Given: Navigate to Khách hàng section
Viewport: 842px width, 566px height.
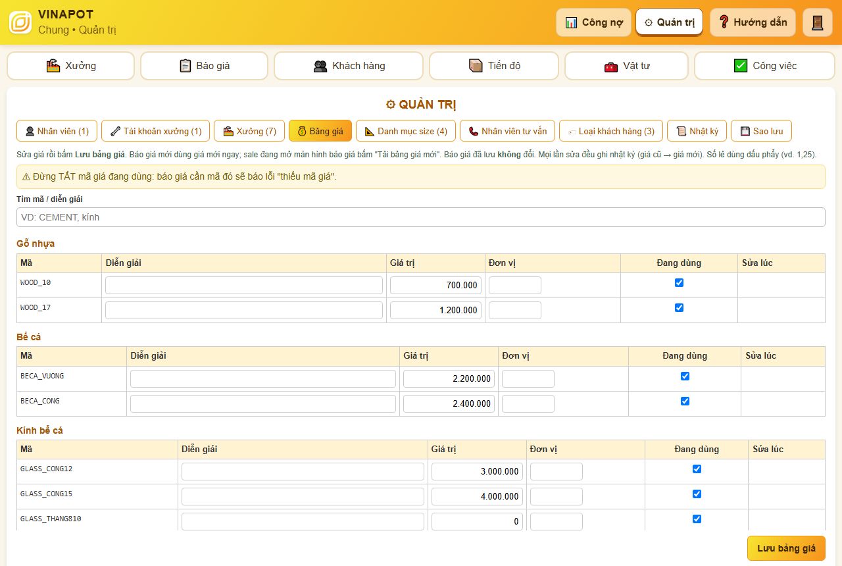Looking at the screenshot, I should (x=349, y=66).
